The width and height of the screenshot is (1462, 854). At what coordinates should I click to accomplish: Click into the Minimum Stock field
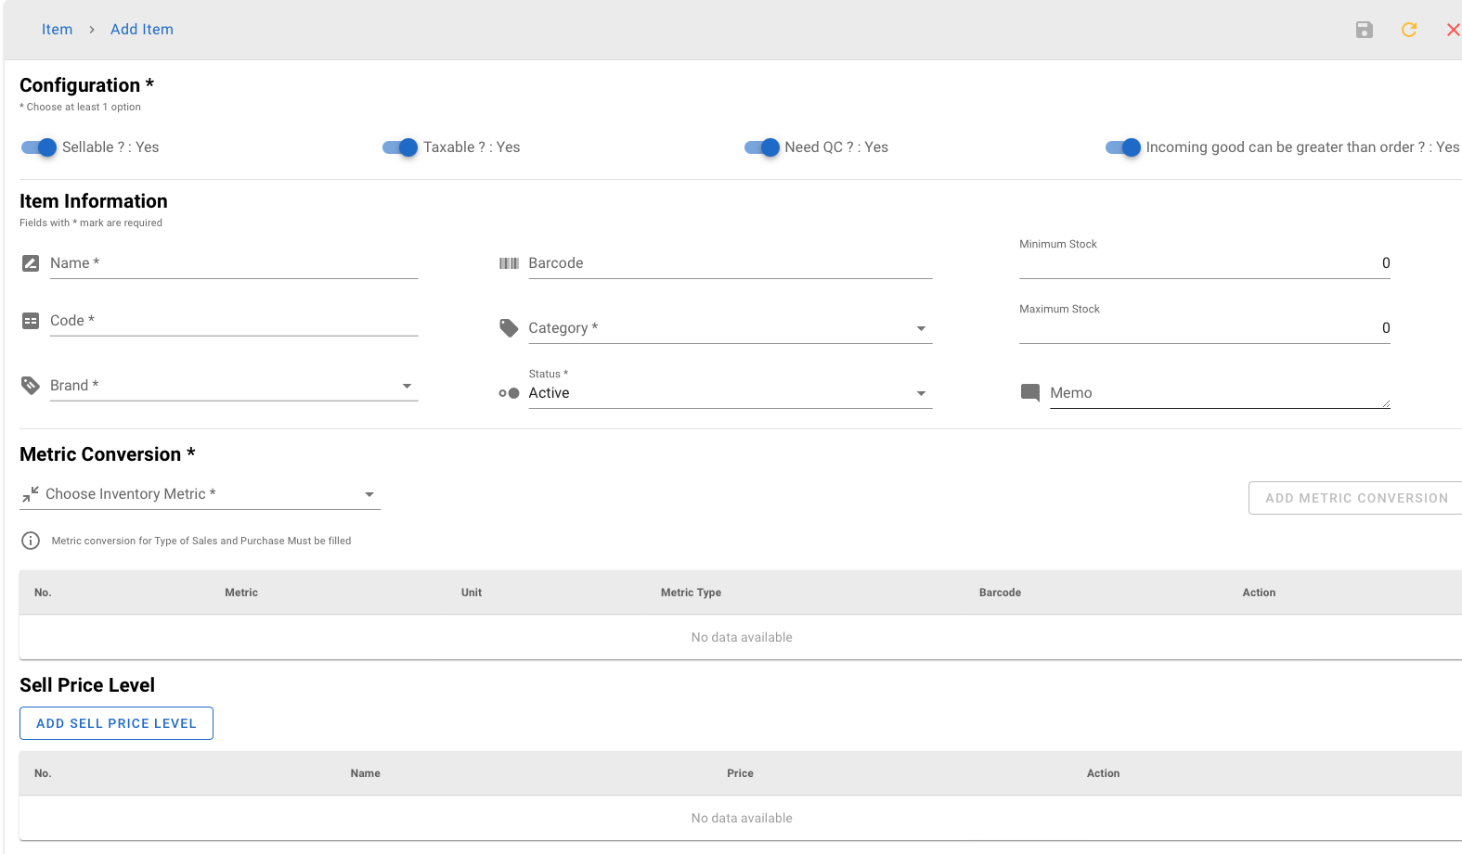click(1203, 263)
